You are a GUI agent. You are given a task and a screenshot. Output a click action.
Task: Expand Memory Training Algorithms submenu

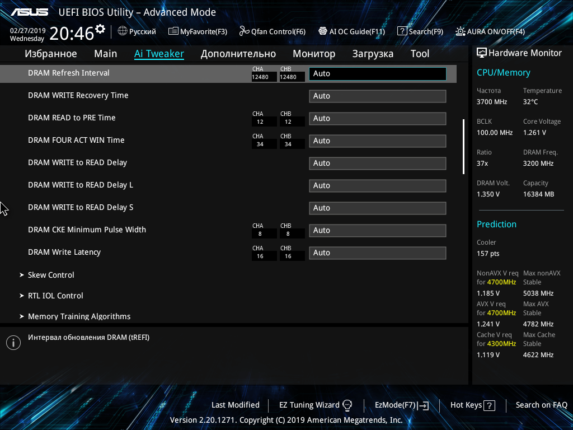(x=79, y=316)
